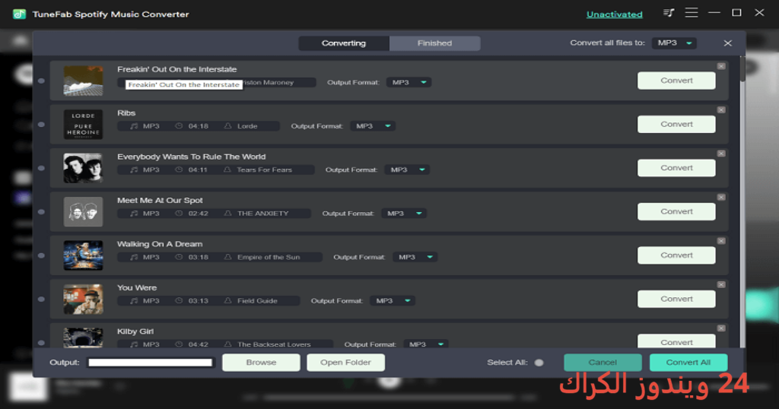Remove Kilby Girl track from list
The image size is (779, 409).
click(x=721, y=328)
